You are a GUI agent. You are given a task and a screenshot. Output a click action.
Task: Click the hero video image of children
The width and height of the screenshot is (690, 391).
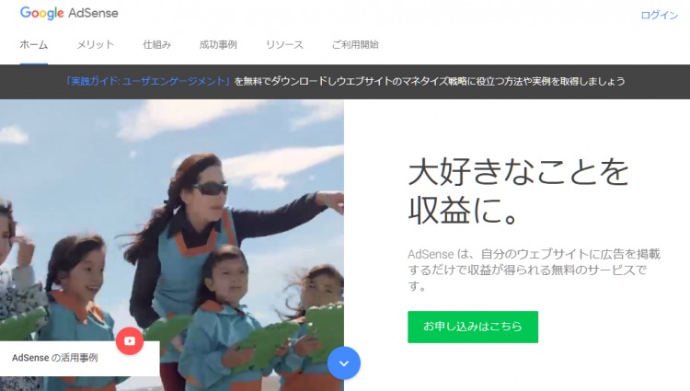click(172, 245)
